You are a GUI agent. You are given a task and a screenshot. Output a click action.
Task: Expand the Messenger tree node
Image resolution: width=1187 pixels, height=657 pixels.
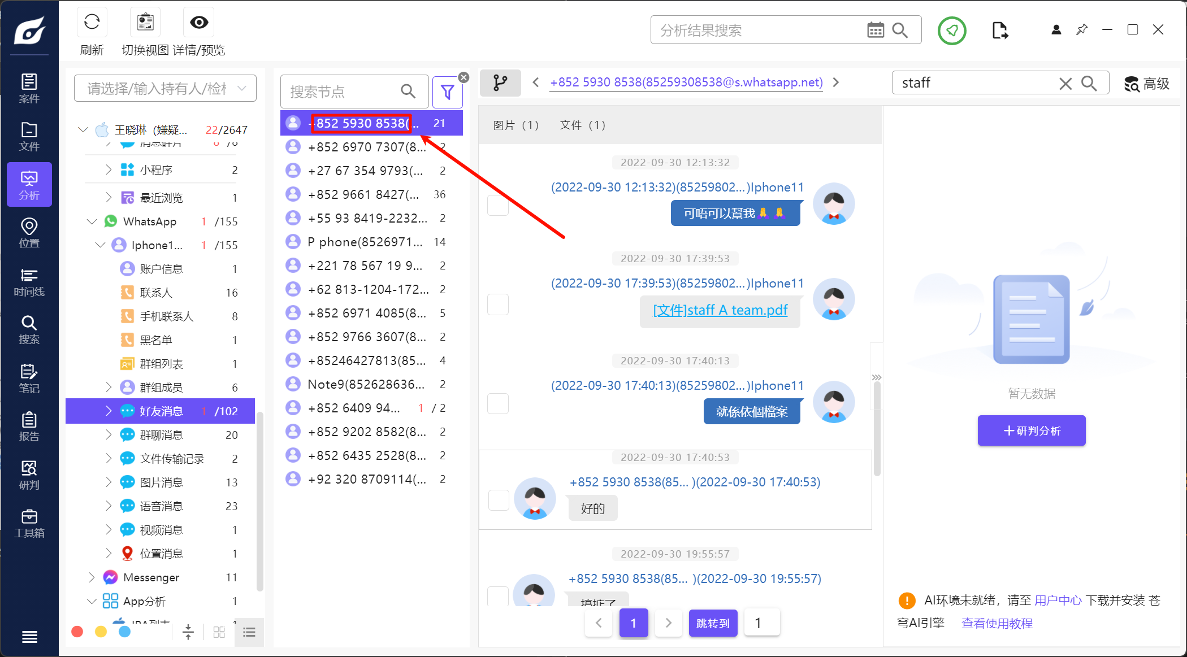[92, 577]
